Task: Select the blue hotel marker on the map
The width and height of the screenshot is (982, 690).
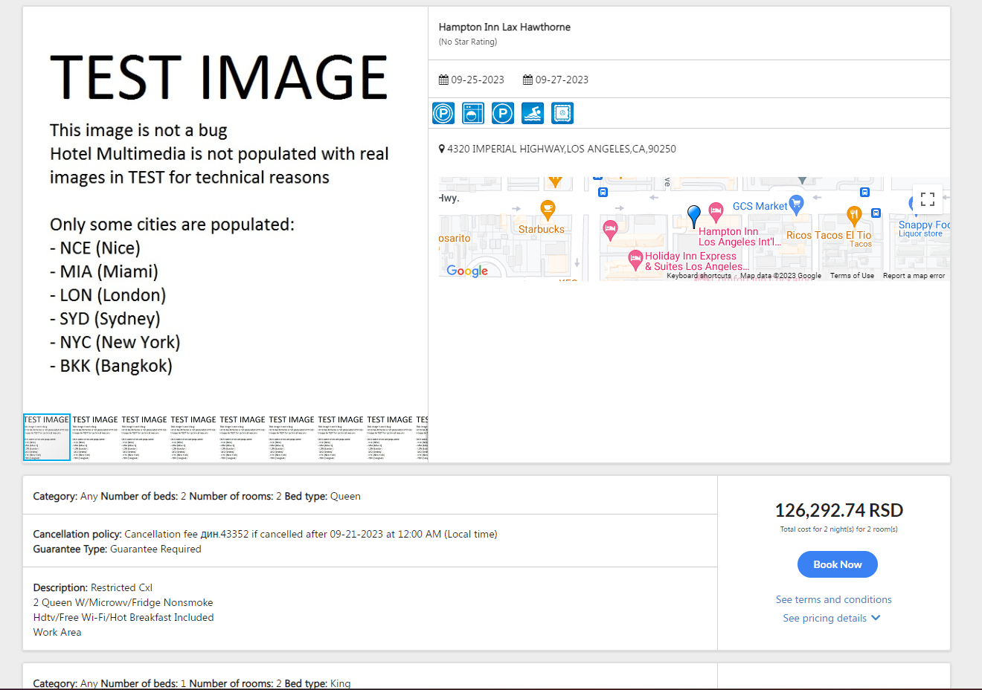Action: coord(694,216)
